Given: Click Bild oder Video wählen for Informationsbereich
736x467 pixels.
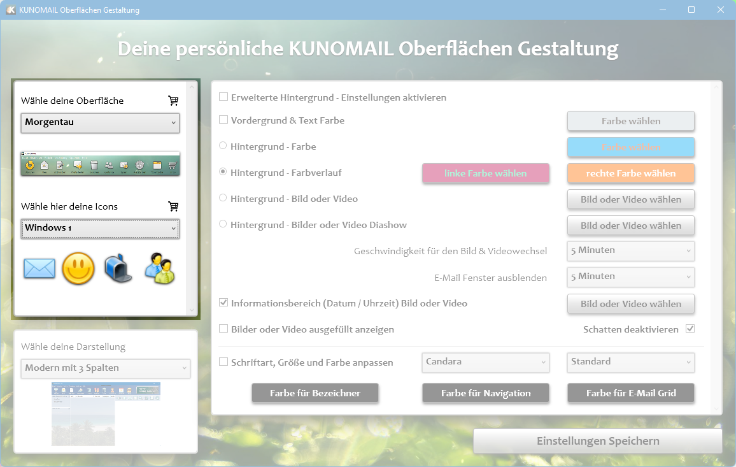Looking at the screenshot, I should 631,304.
